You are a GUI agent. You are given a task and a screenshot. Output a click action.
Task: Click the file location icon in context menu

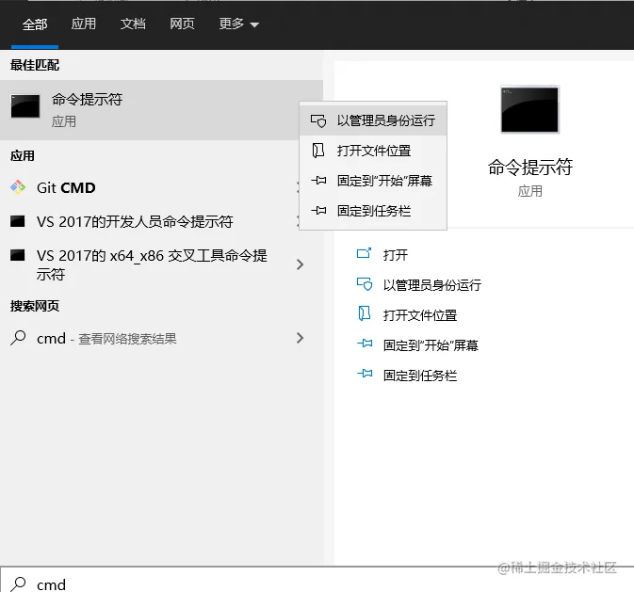coord(318,151)
